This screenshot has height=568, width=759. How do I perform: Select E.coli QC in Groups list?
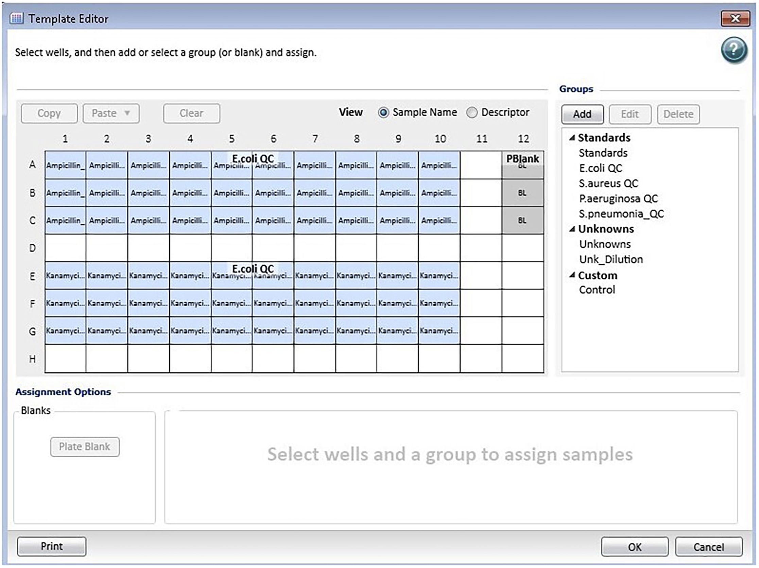tap(601, 168)
